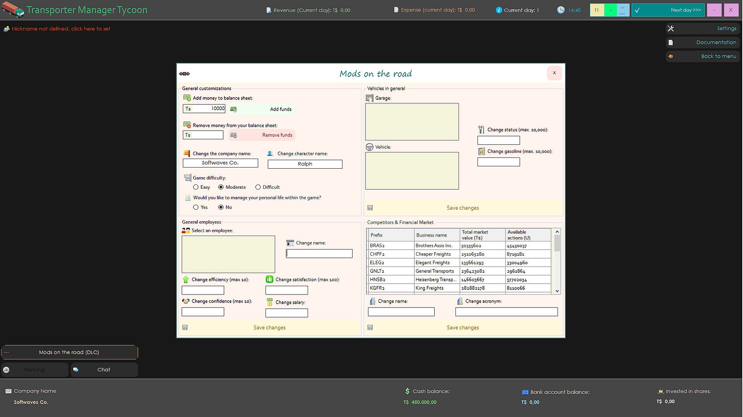Set nickname via the 'Nickname not defined' link
The height and width of the screenshot is (417, 743).
(x=61, y=29)
